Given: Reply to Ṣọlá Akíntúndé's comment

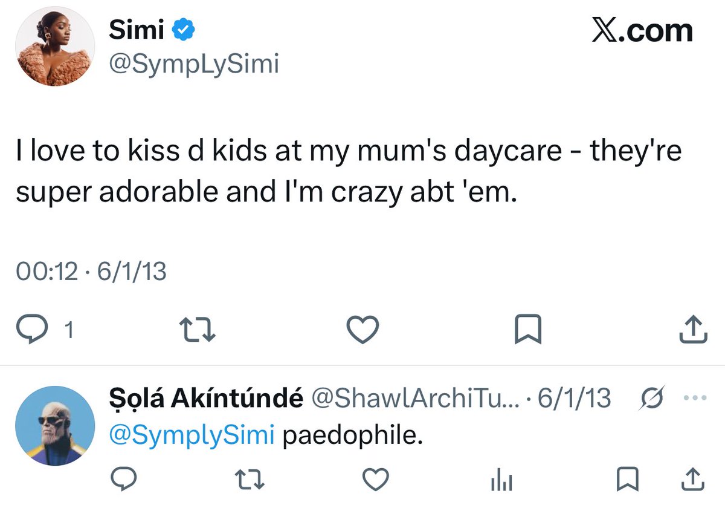Looking at the screenshot, I should pyautogui.click(x=126, y=480).
